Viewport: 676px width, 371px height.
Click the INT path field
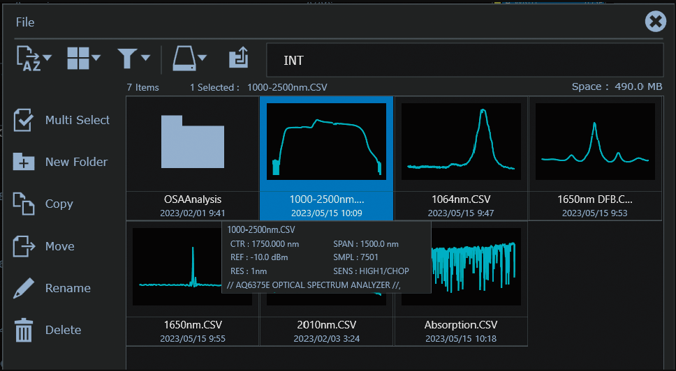tap(464, 61)
